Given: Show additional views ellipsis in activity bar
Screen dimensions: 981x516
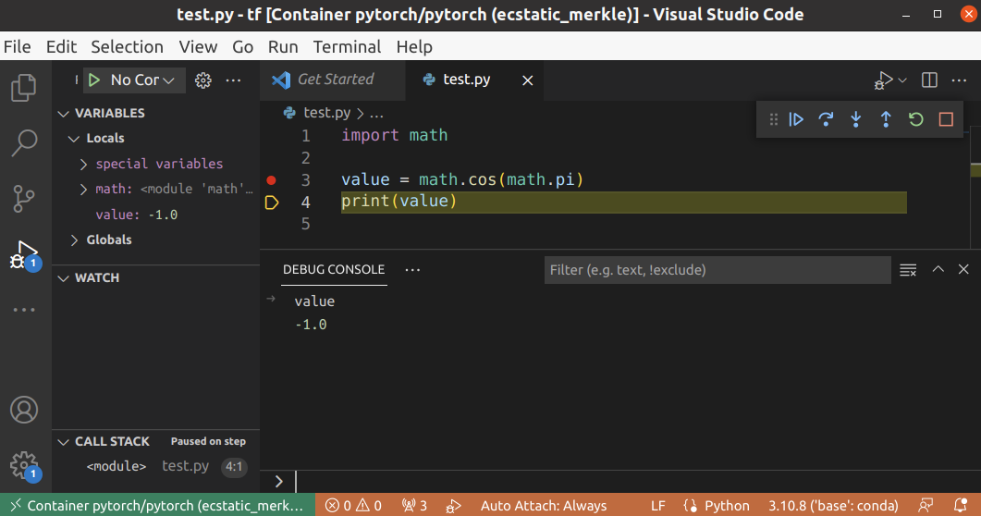Looking at the screenshot, I should click(24, 310).
